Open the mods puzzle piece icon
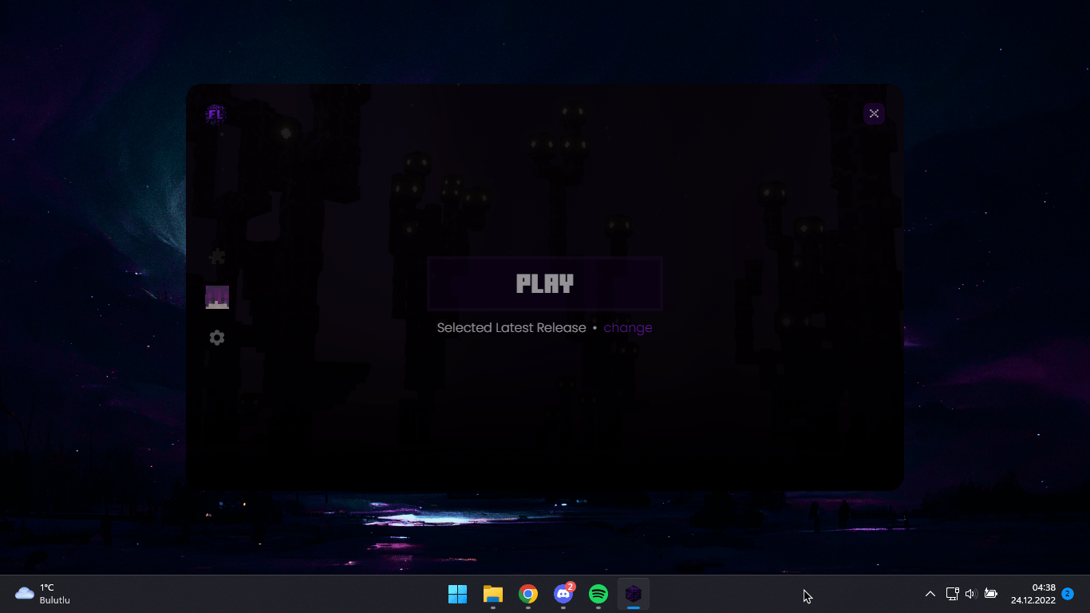Viewport: 1090px width, 613px height. tap(216, 257)
